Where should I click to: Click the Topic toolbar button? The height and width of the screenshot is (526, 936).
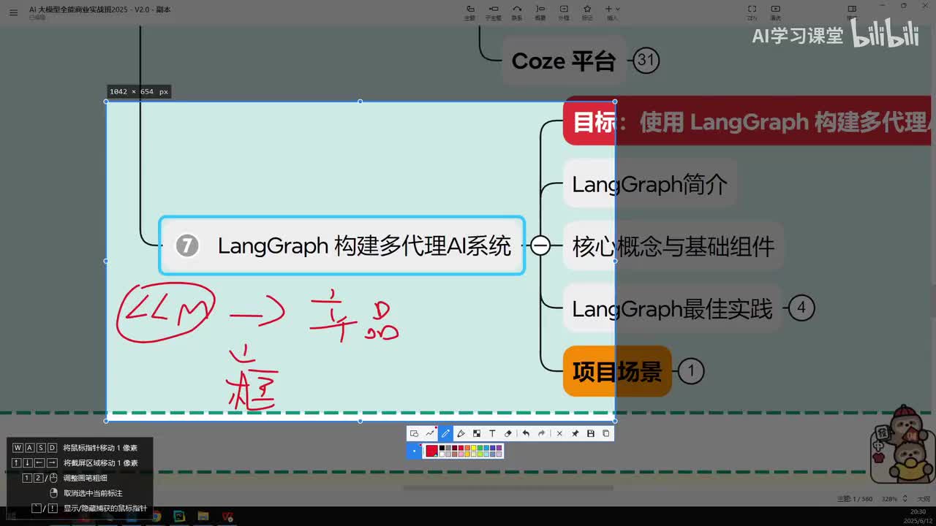pyautogui.click(x=469, y=12)
